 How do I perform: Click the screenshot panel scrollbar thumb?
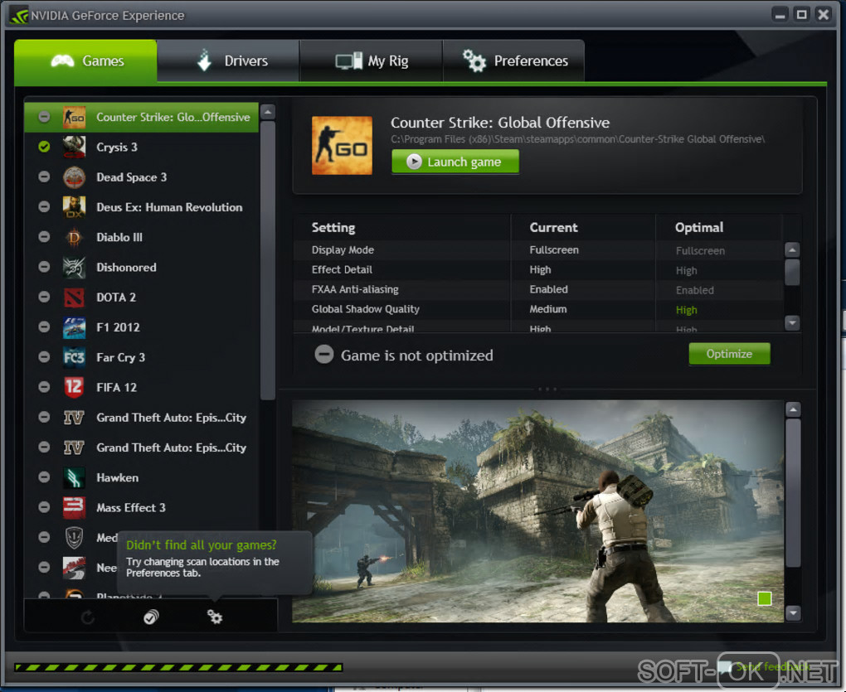(793, 493)
